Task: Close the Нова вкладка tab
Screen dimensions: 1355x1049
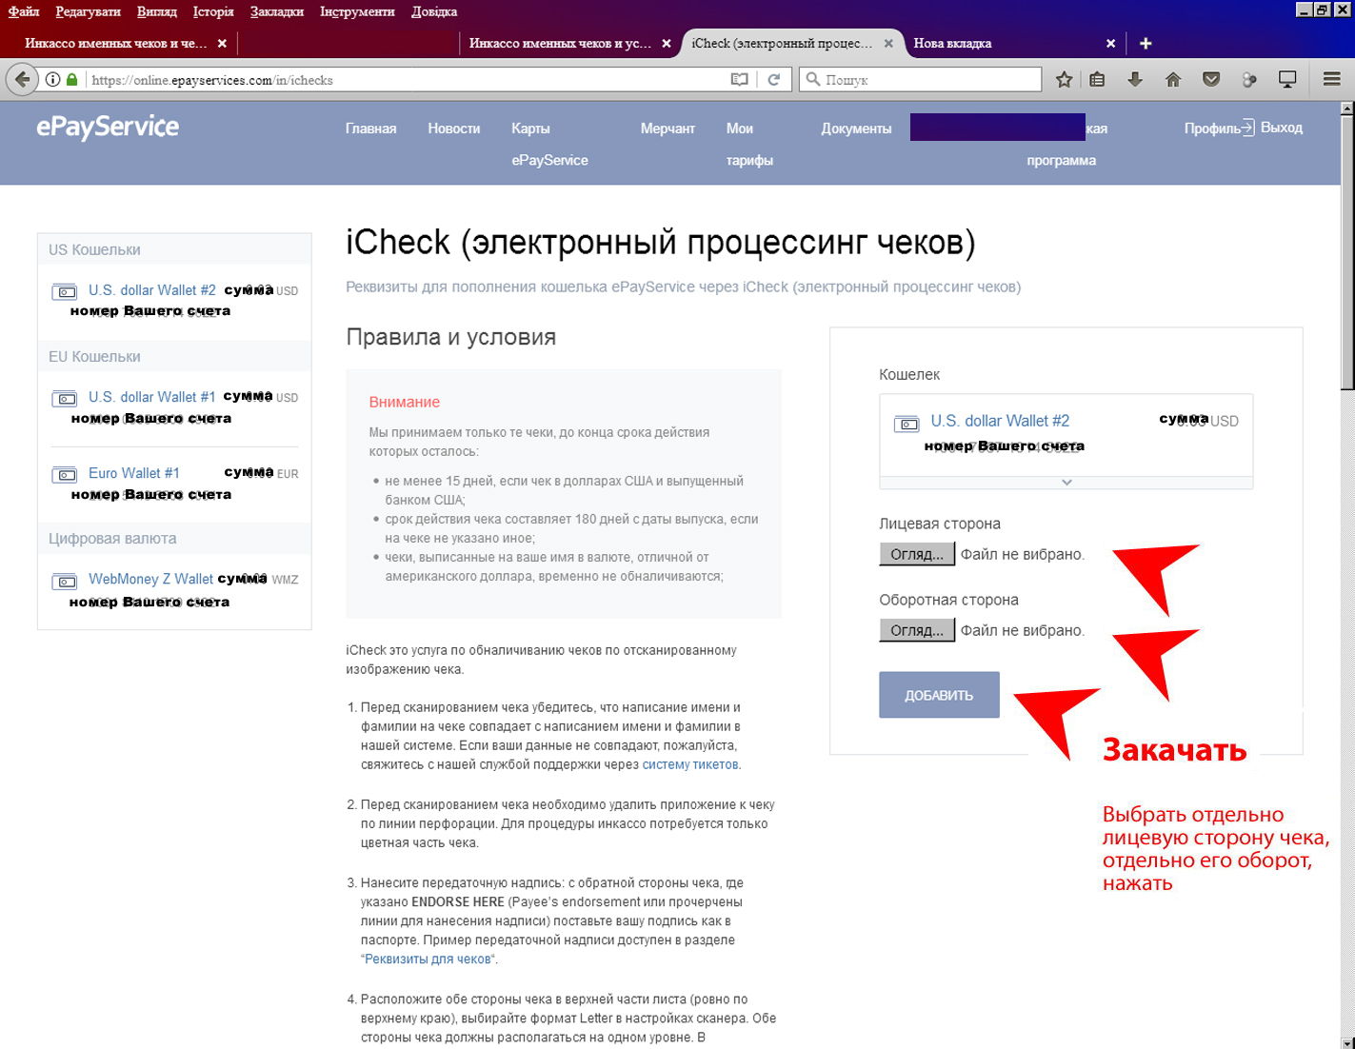Action: [x=1110, y=43]
